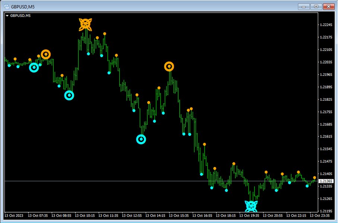Maximize the GBPUSD,M5 chart window
This screenshot has height=223, width=338.
316,6
